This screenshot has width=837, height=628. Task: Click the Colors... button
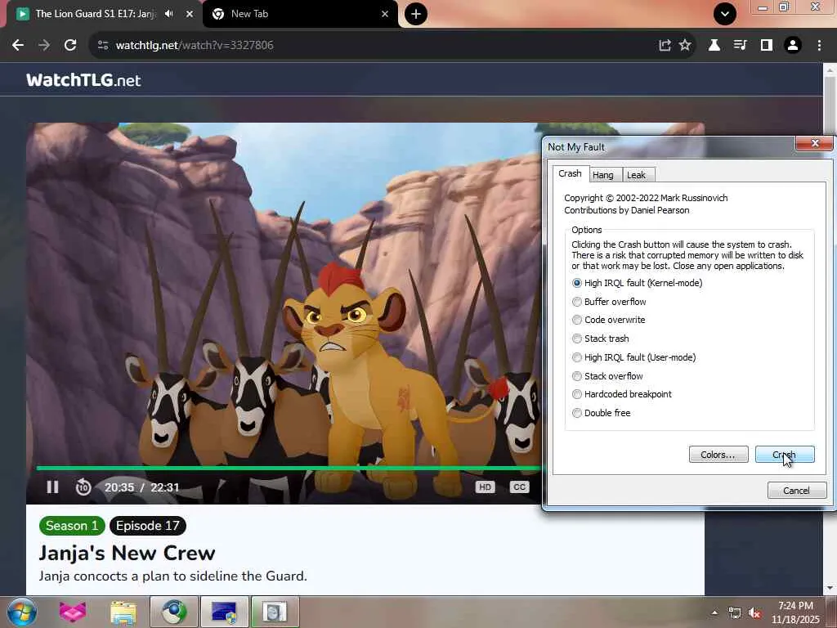click(718, 455)
